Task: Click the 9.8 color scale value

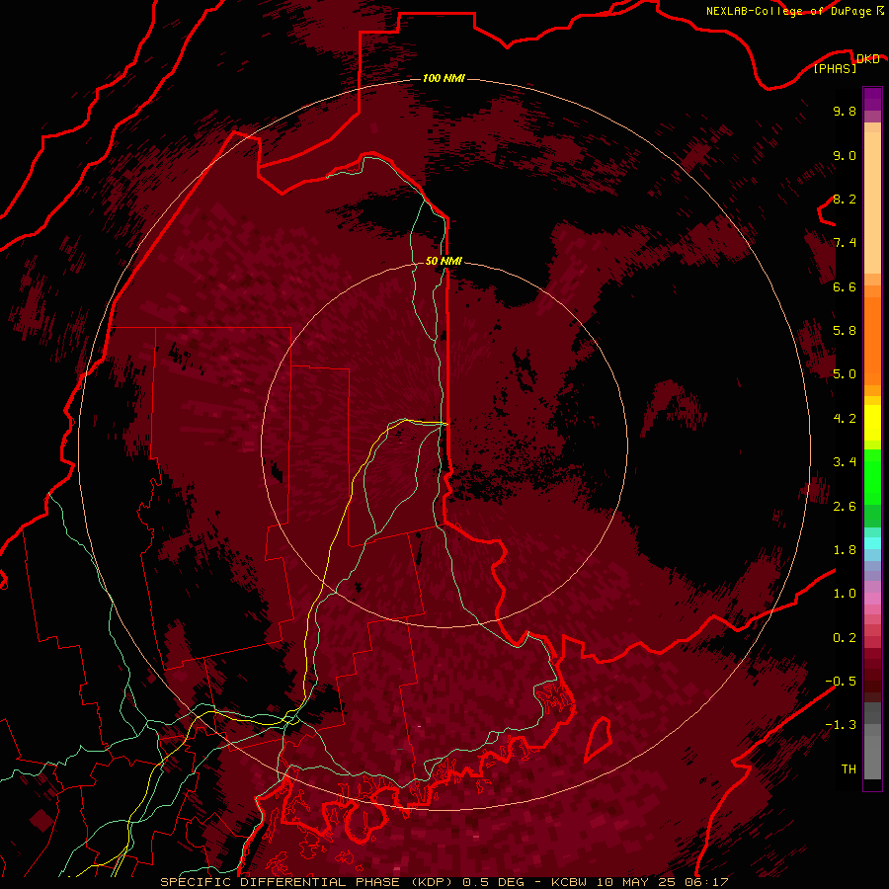Action: point(845,111)
